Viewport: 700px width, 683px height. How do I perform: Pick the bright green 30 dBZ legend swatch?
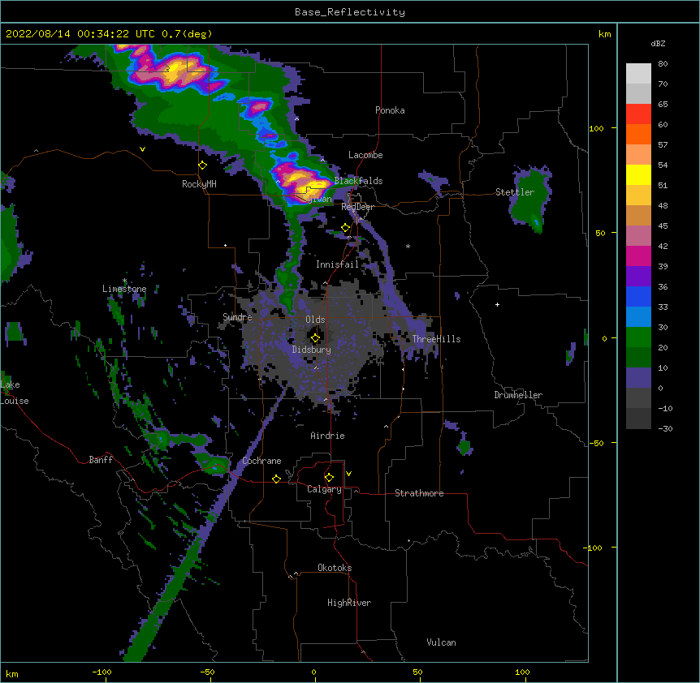click(638, 337)
